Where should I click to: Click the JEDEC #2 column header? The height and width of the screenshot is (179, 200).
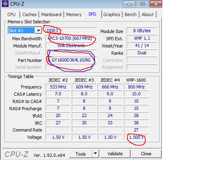click(x=58, y=80)
